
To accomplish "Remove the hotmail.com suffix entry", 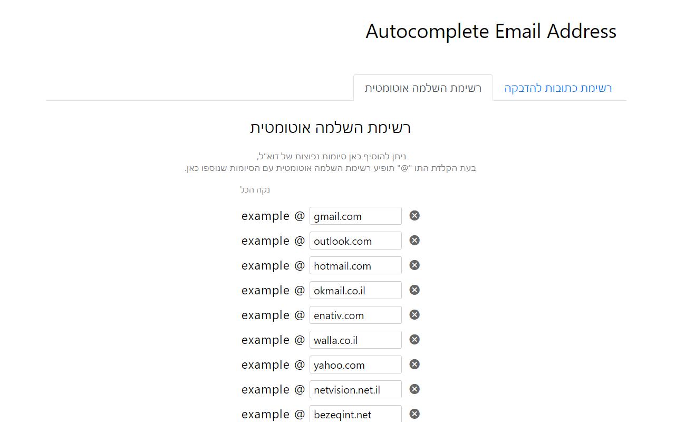I will [x=414, y=265].
